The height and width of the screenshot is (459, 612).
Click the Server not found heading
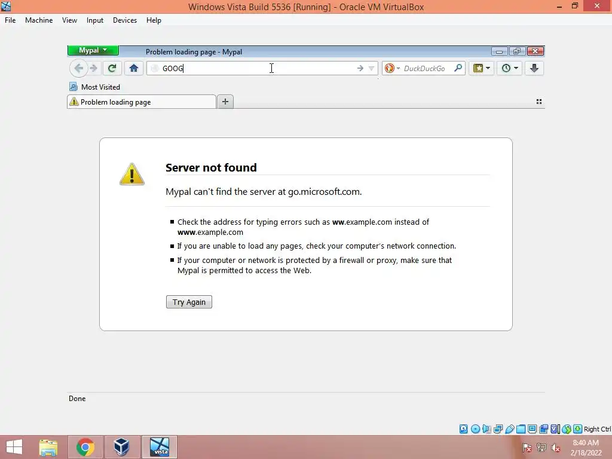[x=211, y=167]
